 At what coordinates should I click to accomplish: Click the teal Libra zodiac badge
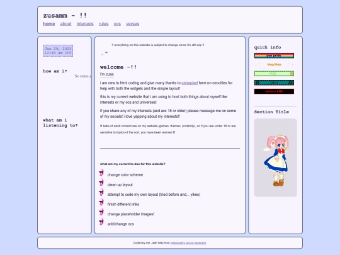pyautogui.click(x=274, y=82)
